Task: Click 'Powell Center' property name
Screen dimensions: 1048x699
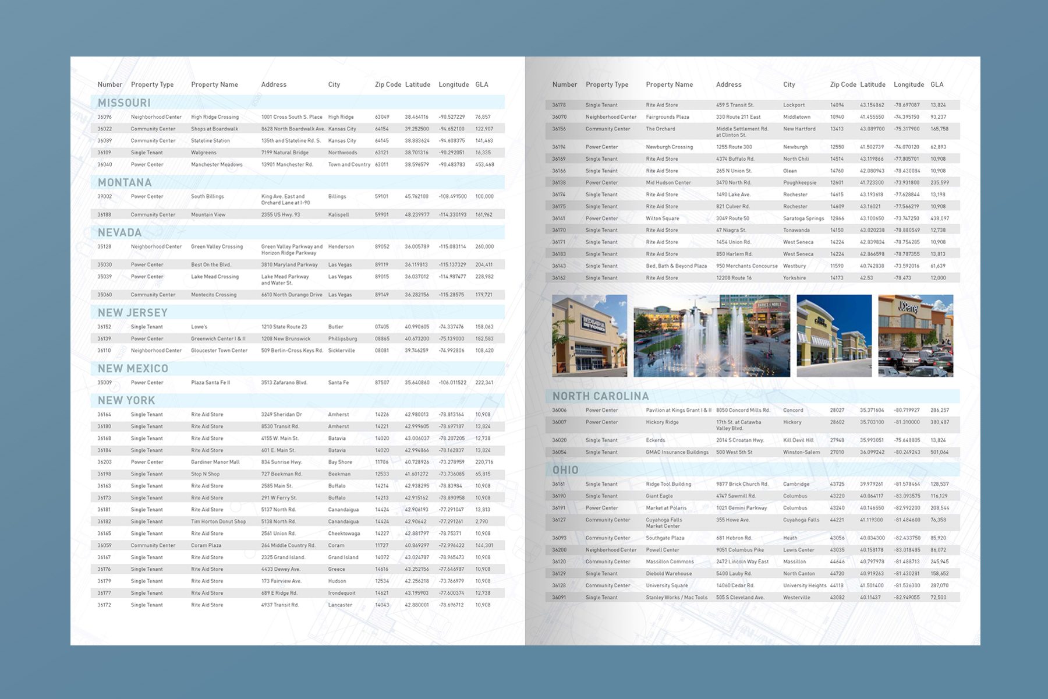Action: [663, 550]
